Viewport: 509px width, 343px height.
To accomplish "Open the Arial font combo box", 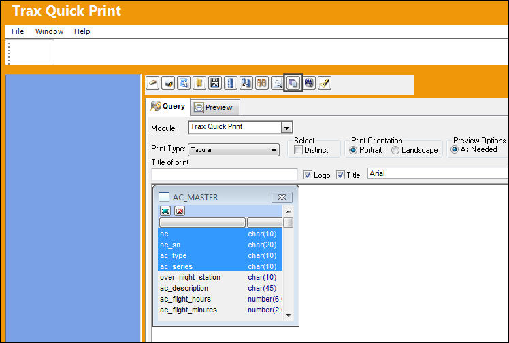I will tap(438, 173).
